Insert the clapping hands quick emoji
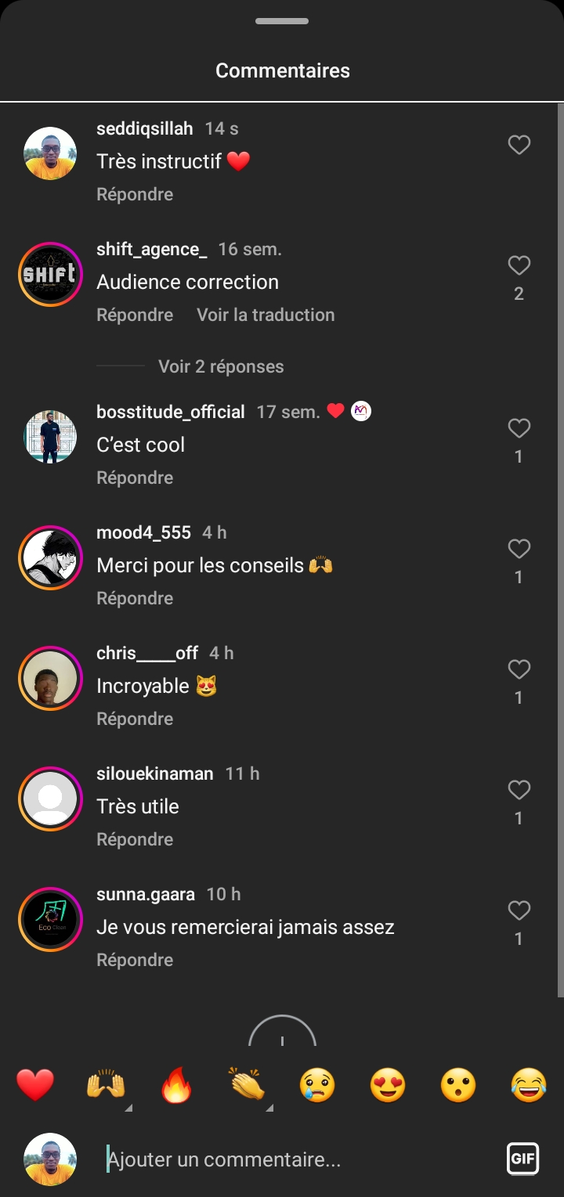This screenshot has width=564, height=1197. (x=247, y=1085)
